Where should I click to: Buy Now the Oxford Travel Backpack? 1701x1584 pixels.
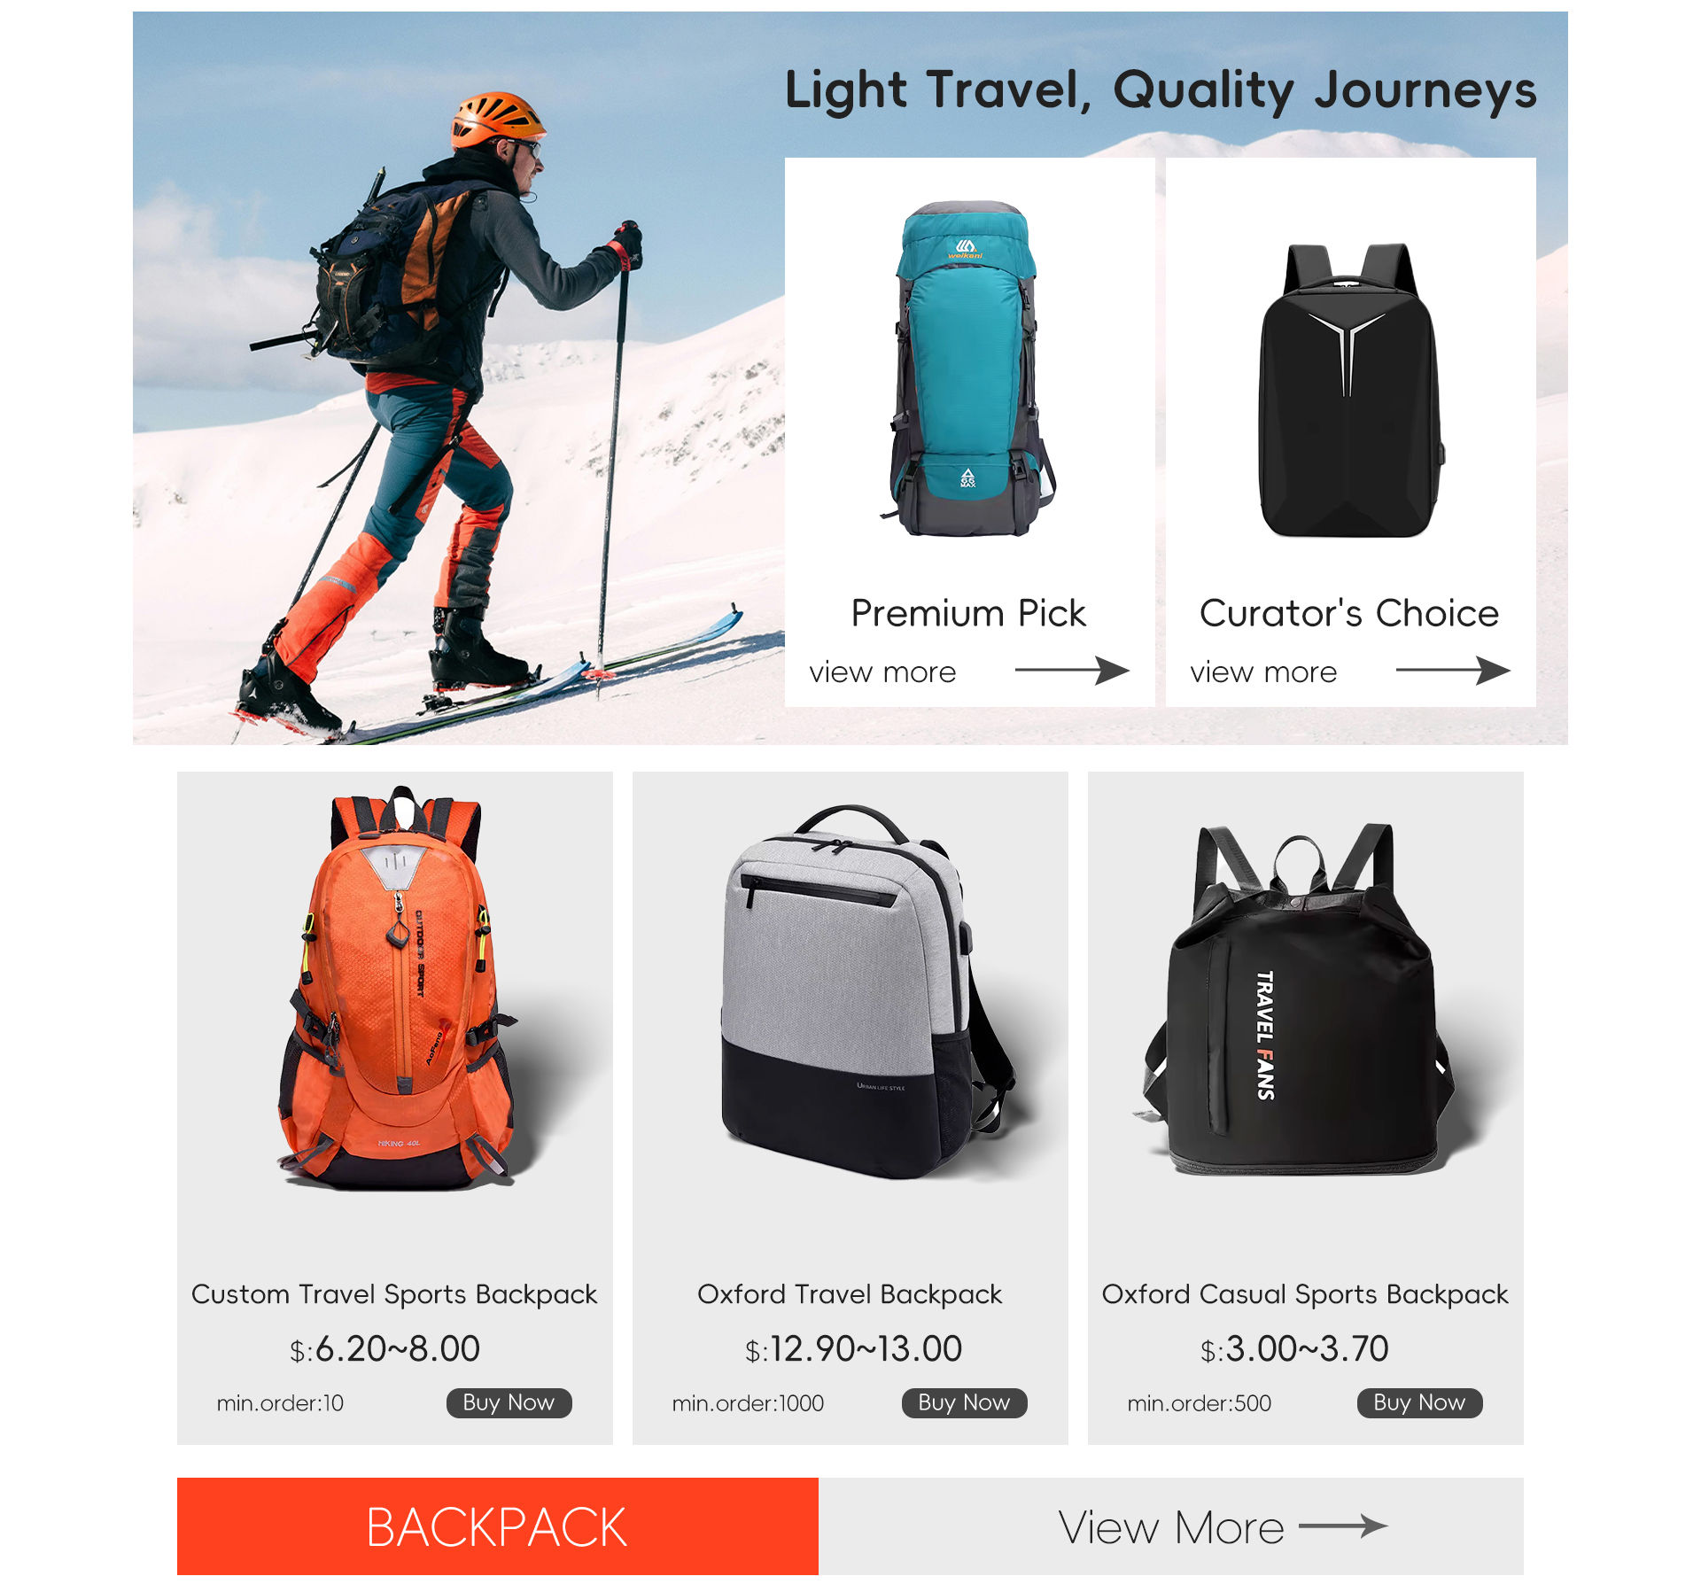point(964,1402)
